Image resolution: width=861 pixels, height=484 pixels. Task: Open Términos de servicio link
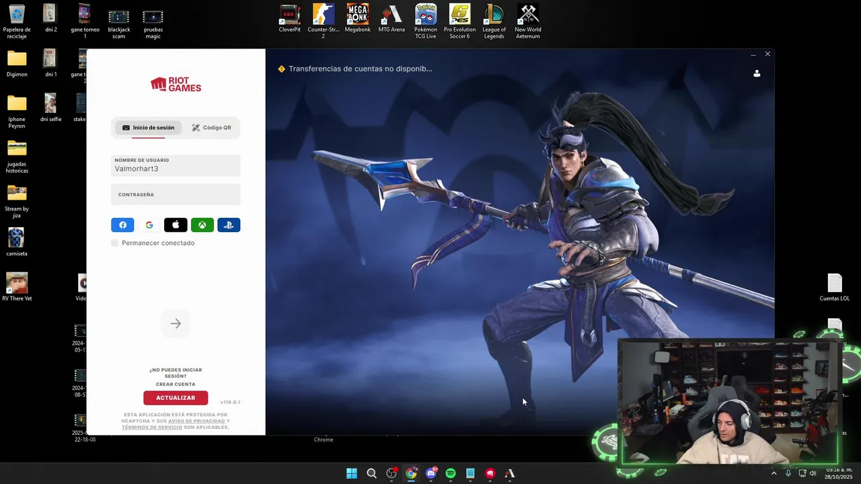152,428
